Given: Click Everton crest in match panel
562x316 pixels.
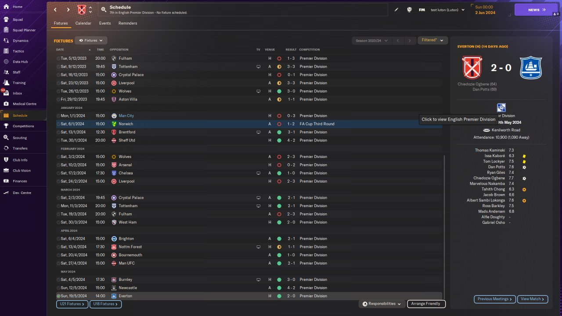Looking at the screenshot, I should (531, 68).
